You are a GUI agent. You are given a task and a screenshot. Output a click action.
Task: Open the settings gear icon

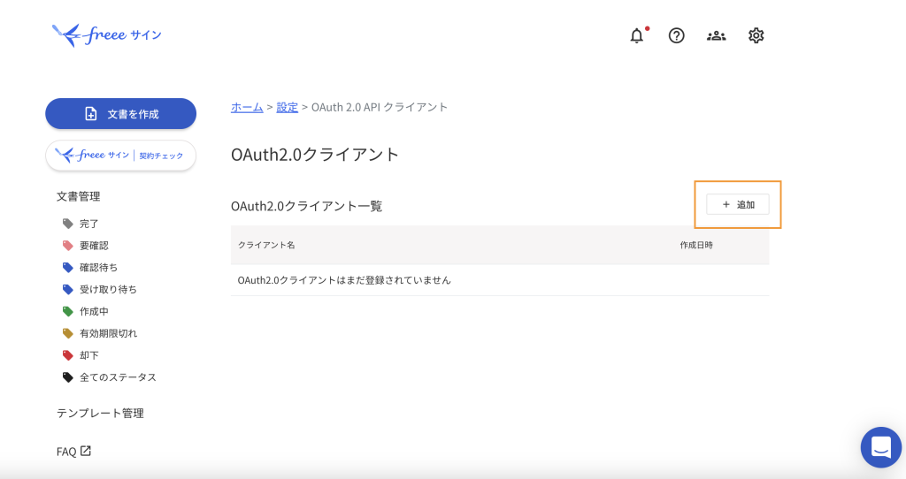point(756,35)
